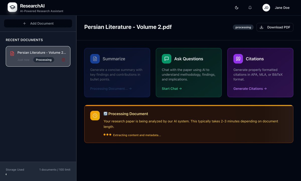Click the Add Document button
This screenshot has height=181, width=301.
click(x=38, y=23)
